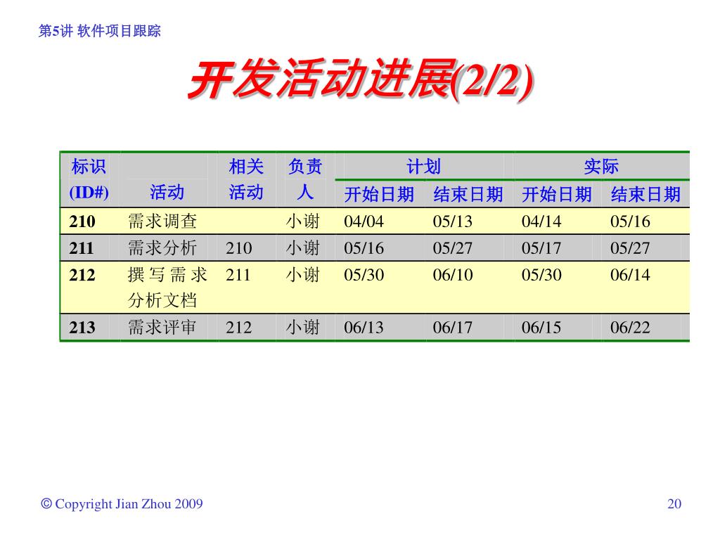Click 小谢 in the 需求调查 row
This screenshot has height=540, width=720.
[x=302, y=221]
